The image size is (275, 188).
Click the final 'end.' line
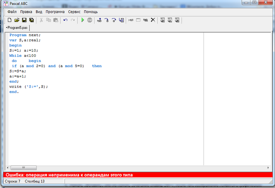14,92
